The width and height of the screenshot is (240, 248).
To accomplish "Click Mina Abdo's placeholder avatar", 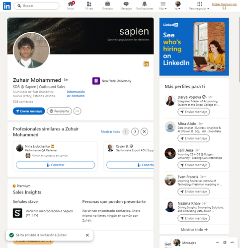I will pos(170,127).
